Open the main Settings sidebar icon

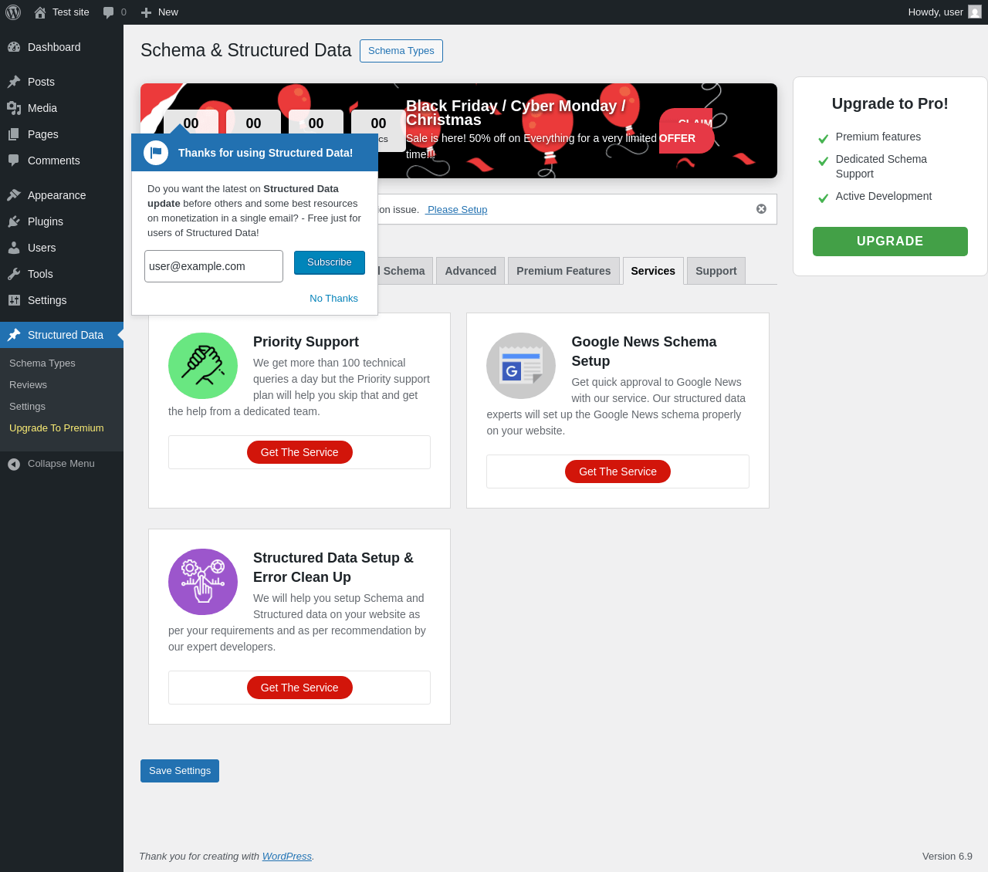pos(14,300)
